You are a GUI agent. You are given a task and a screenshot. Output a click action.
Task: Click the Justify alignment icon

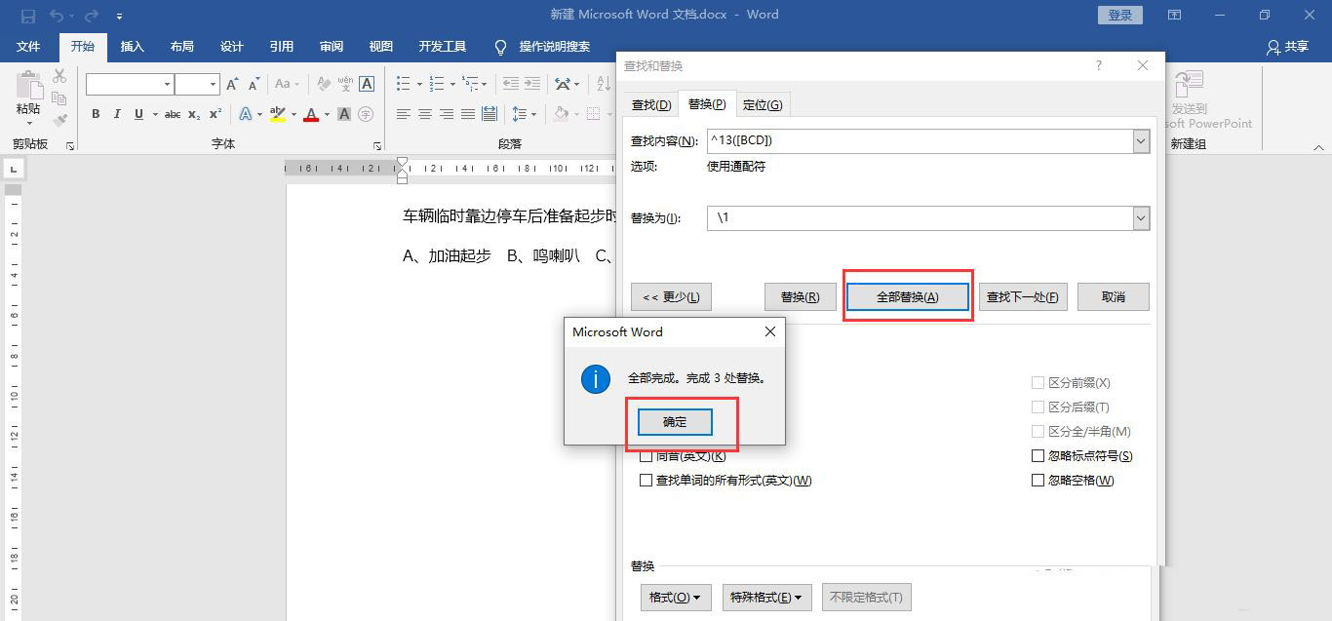[x=468, y=114]
